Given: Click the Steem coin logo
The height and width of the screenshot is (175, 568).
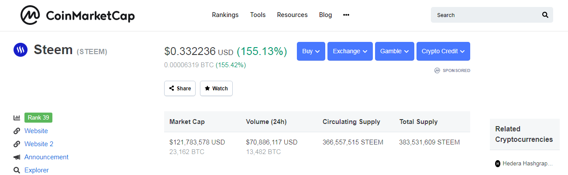Looking at the screenshot, I should [21, 51].
